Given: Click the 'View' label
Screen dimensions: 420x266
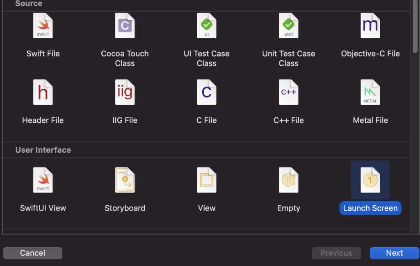Looking at the screenshot, I should pyautogui.click(x=207, y=208).
